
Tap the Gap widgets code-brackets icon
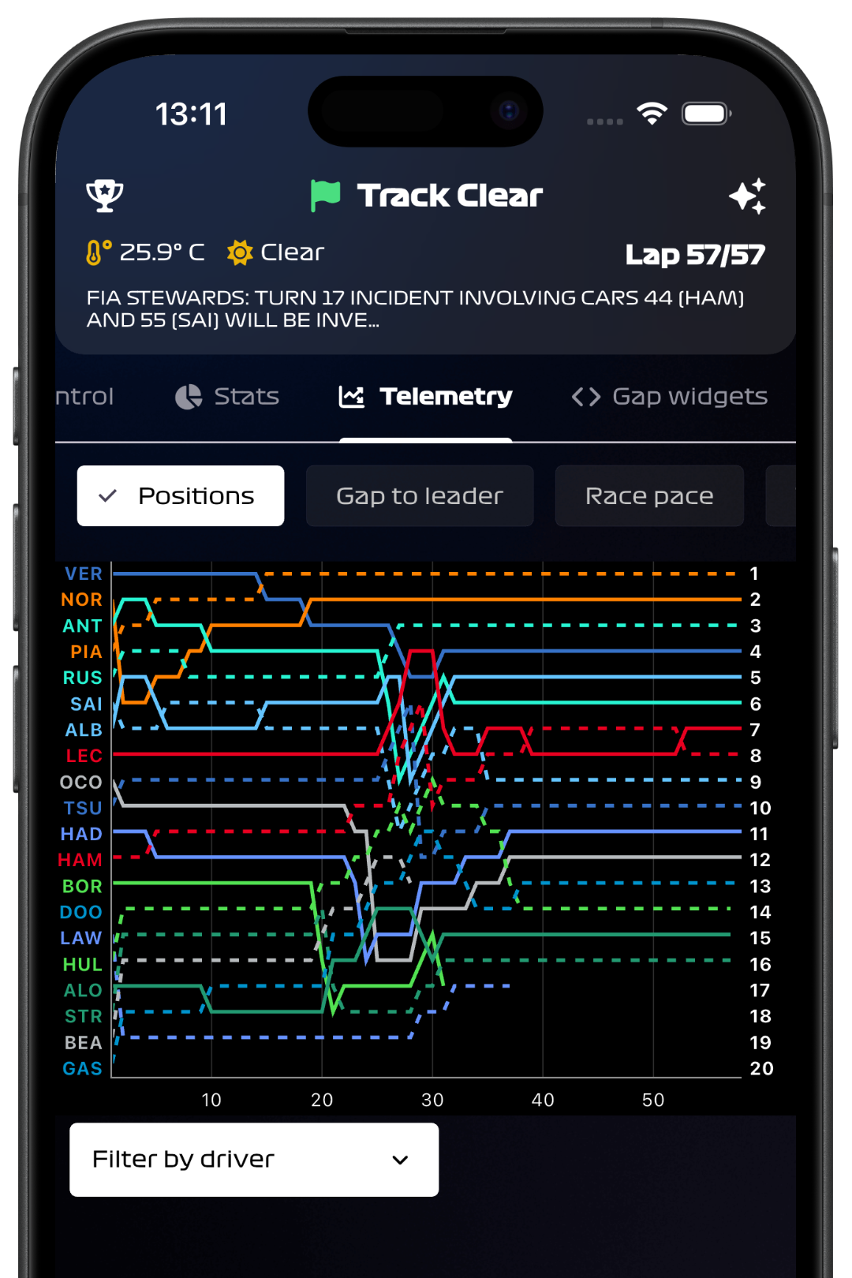[586, 397]
